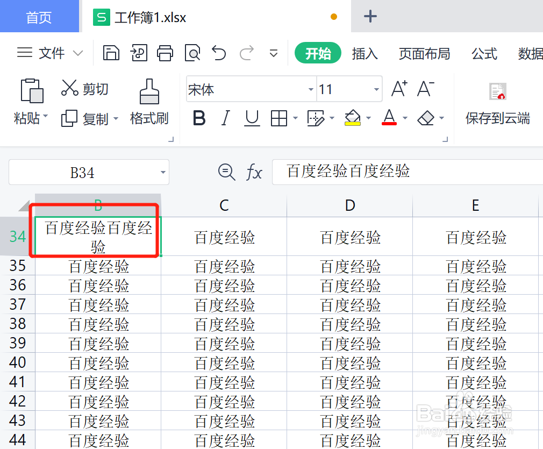Open the fill color dropdown arrow
The width and height of the screenshot is (543, 449).
click(x=368, y=118)
